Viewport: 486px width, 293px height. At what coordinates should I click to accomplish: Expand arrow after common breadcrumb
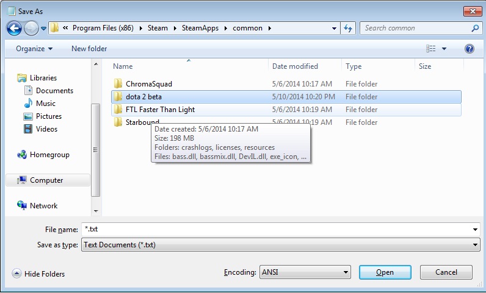click(270, 29)
